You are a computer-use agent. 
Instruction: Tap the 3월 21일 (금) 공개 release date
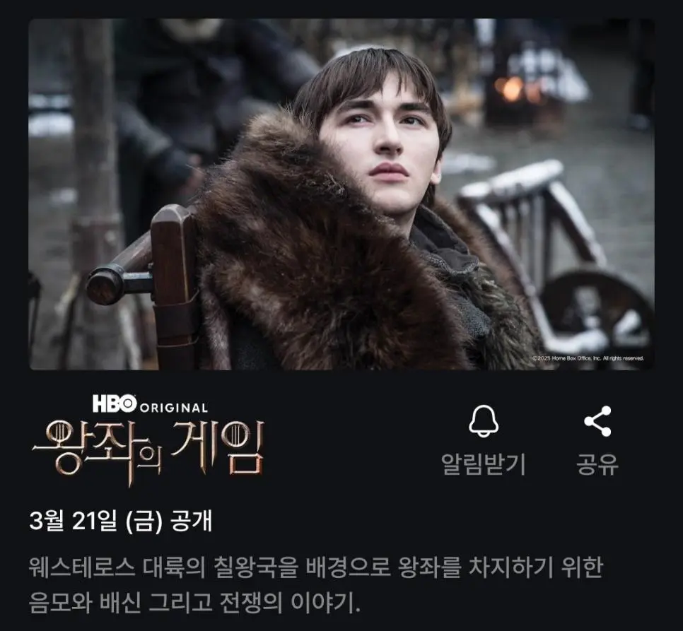coord(121,520)
